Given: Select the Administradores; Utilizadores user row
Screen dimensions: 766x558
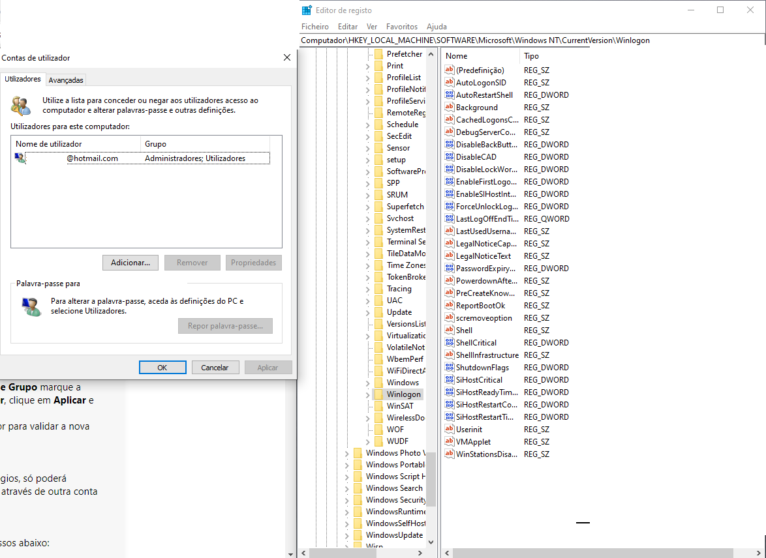Looking at the screenshot, I should click(x=143, y=158).
